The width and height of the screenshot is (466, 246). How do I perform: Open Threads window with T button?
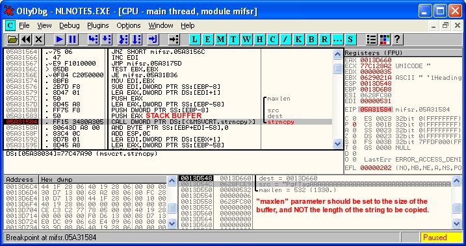click(x=233, y=39)
